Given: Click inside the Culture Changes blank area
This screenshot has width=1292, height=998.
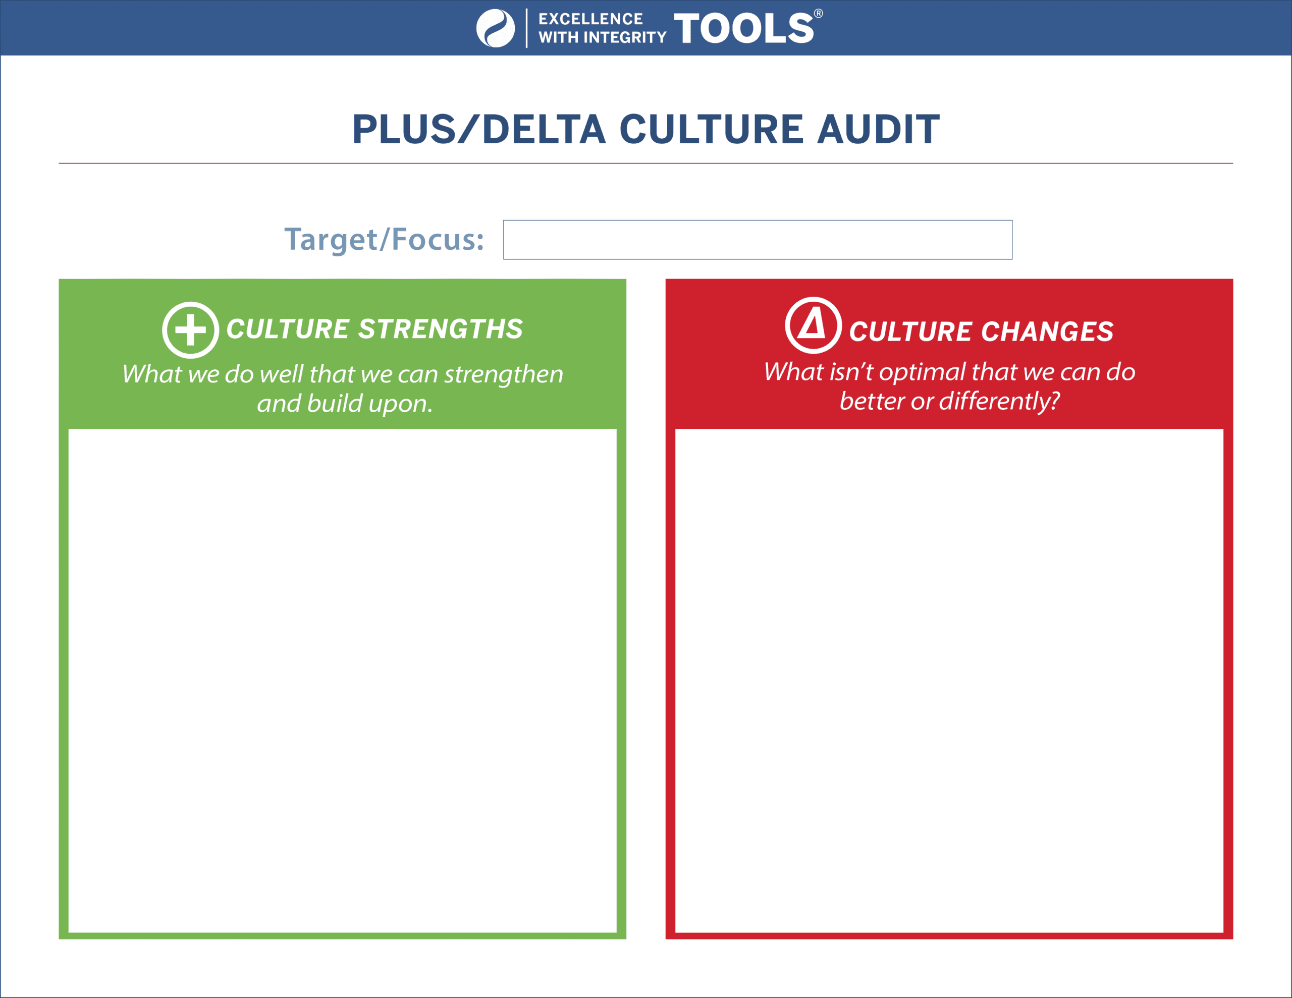Looking at the screenshot, I should (949, 680).
